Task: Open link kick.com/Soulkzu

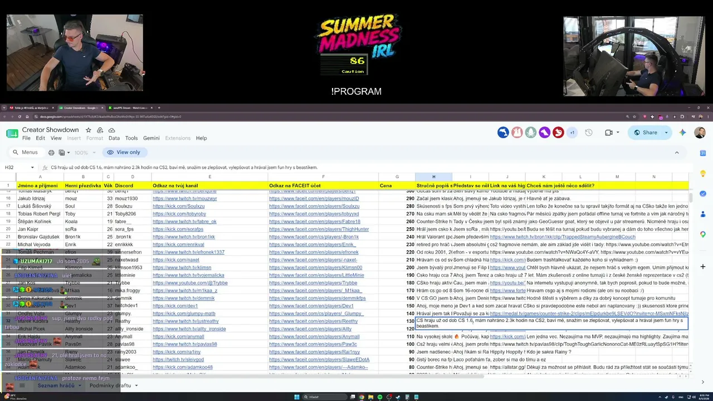Action: coord(178,206)
